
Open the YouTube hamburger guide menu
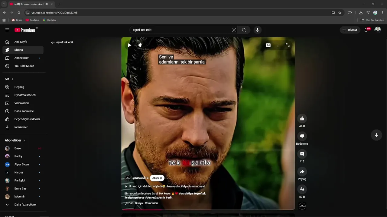click(x=7, y=30)
